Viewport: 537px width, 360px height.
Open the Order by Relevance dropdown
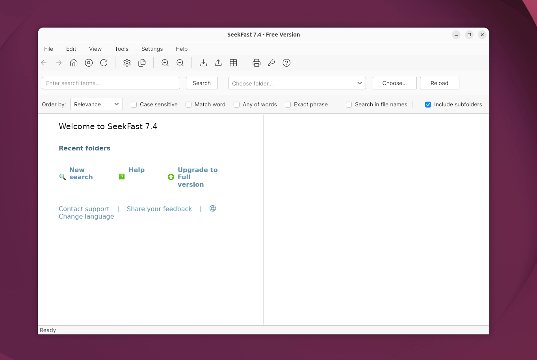point(97,104)
